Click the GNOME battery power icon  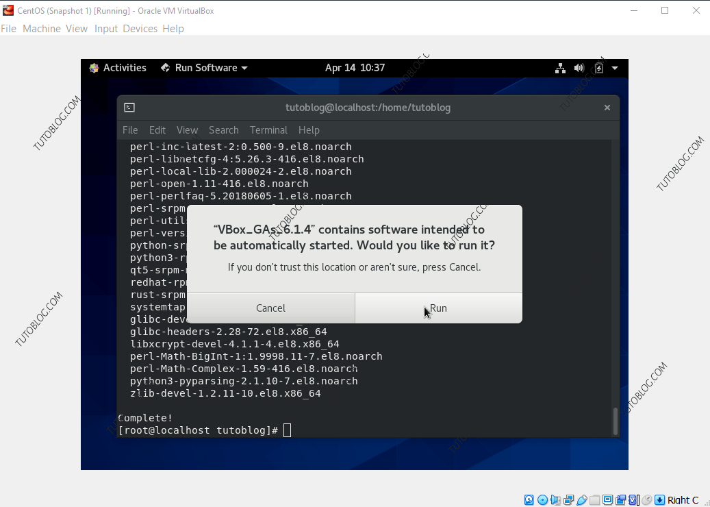point(598,68)
